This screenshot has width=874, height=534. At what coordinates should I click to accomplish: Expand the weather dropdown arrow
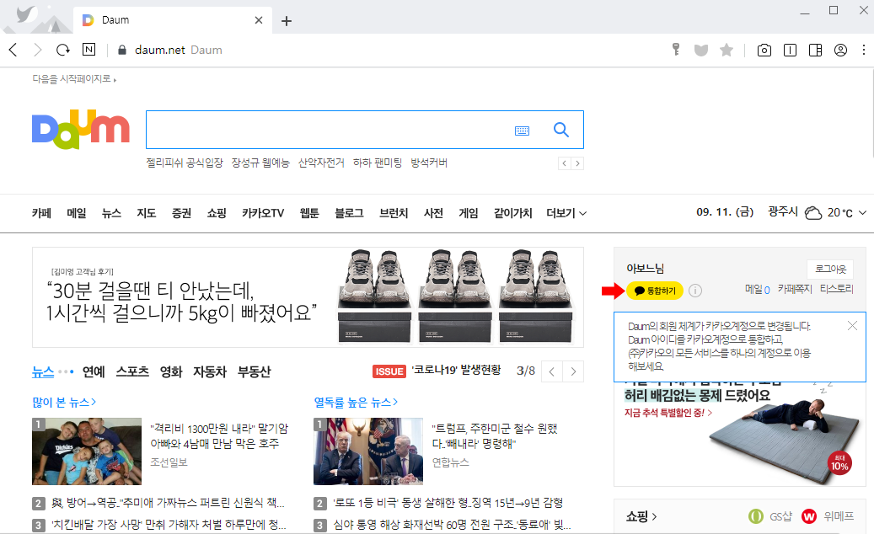point(862,213)
